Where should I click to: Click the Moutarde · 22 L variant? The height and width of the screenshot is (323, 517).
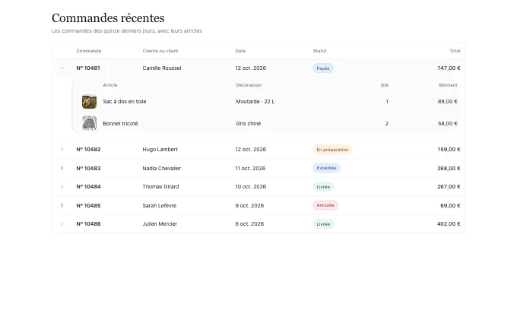[255, 102]
